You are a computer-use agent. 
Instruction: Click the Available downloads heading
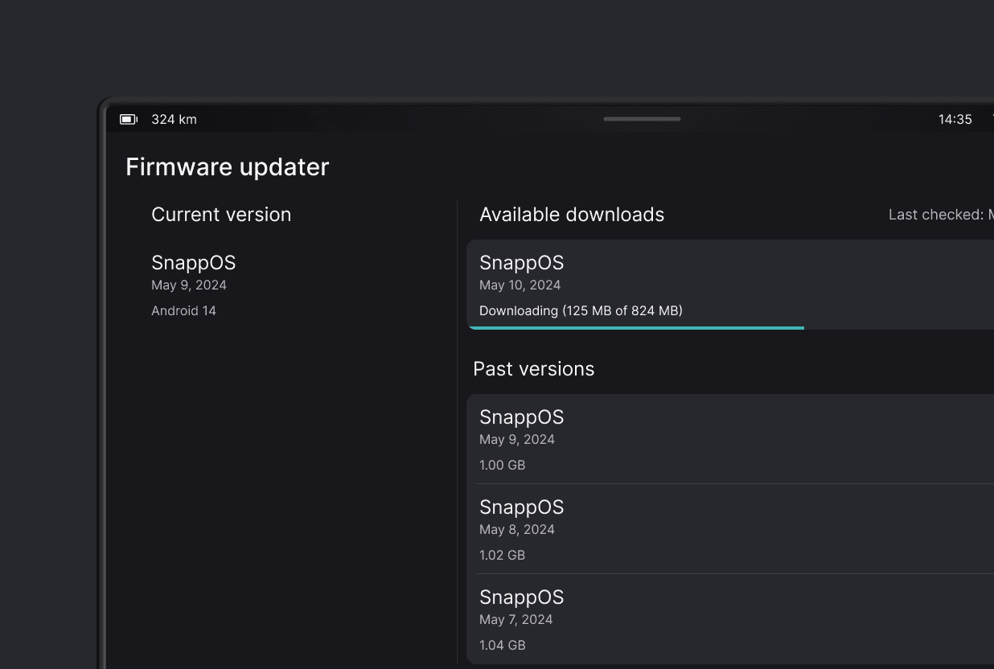coord(572,215)
